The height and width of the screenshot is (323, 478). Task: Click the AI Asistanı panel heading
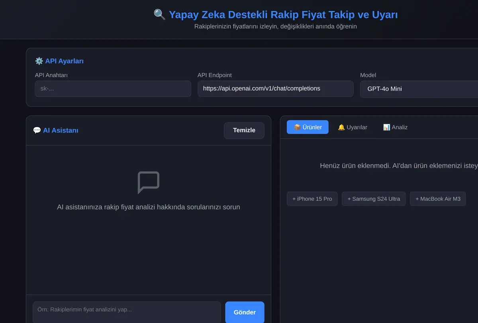pos(61,130)
